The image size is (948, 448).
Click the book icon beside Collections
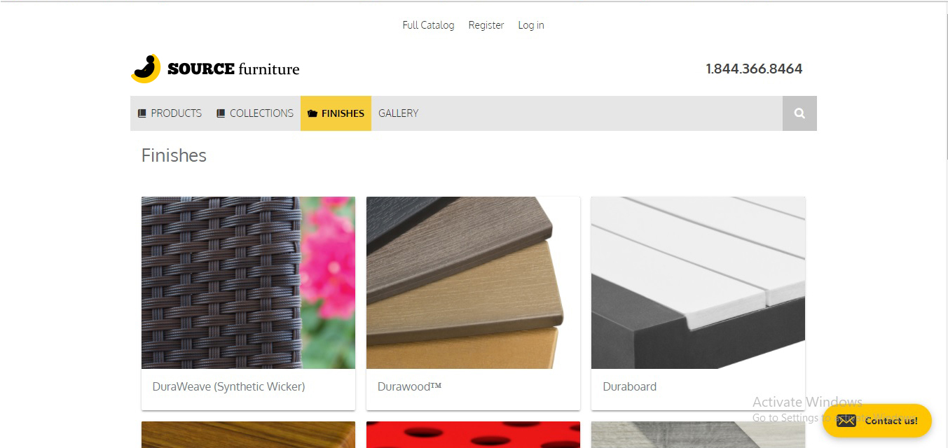(221, 113)
